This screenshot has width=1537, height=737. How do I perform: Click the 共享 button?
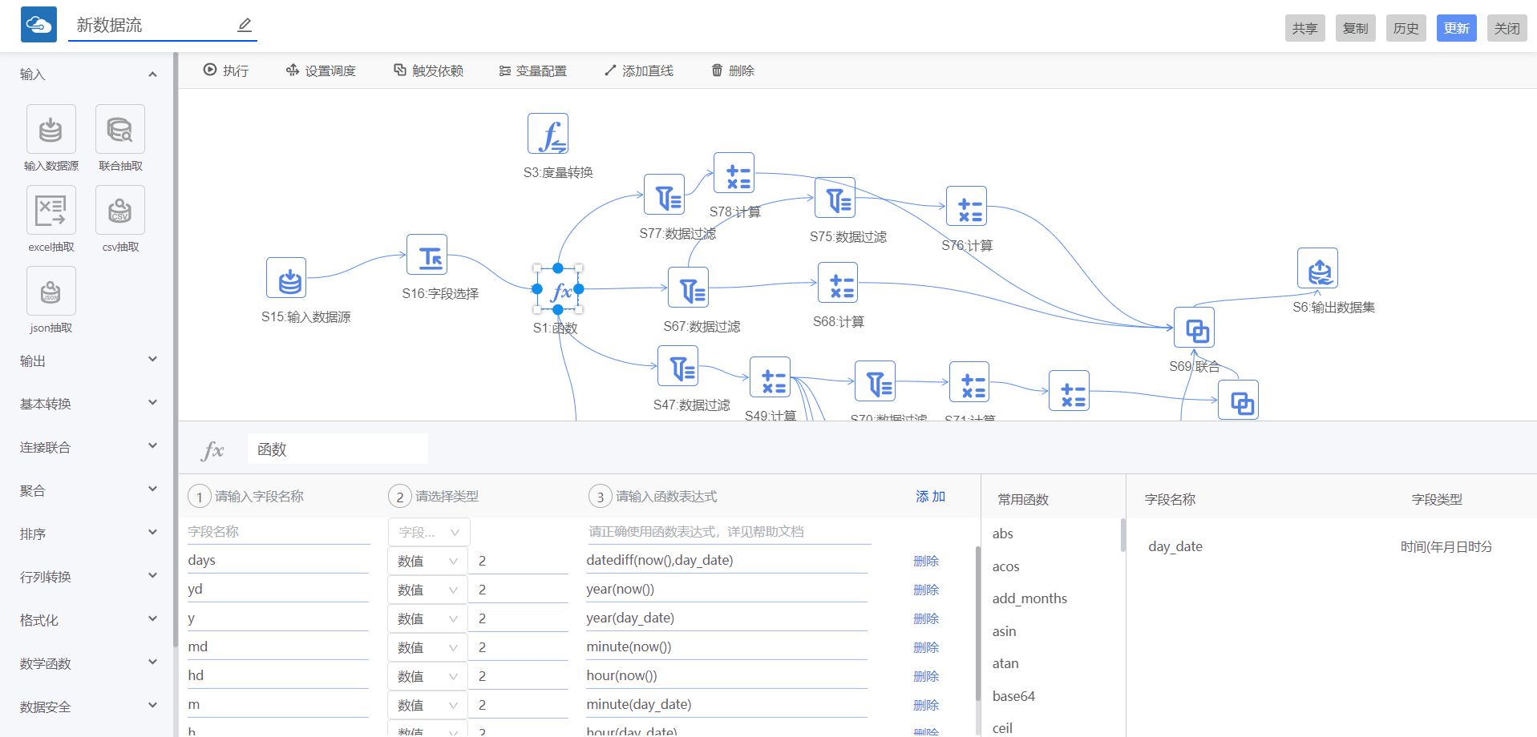point(1304,28)
